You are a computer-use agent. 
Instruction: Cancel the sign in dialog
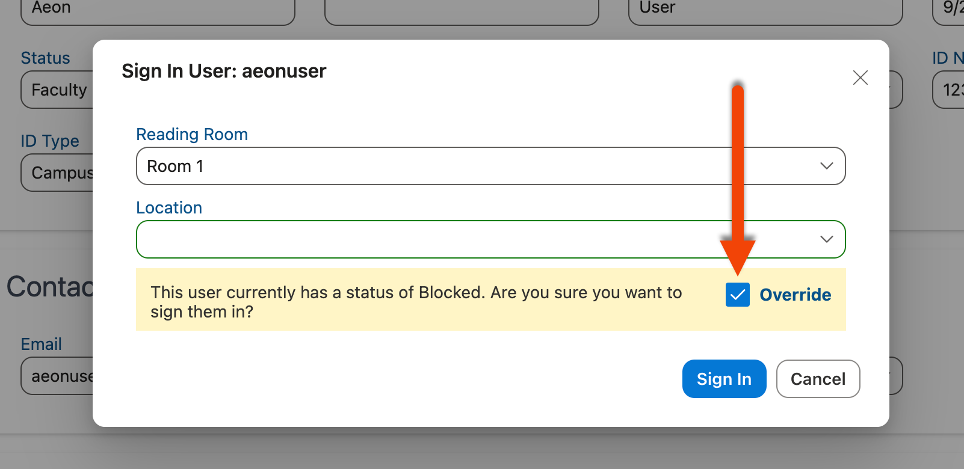(818, 379)
